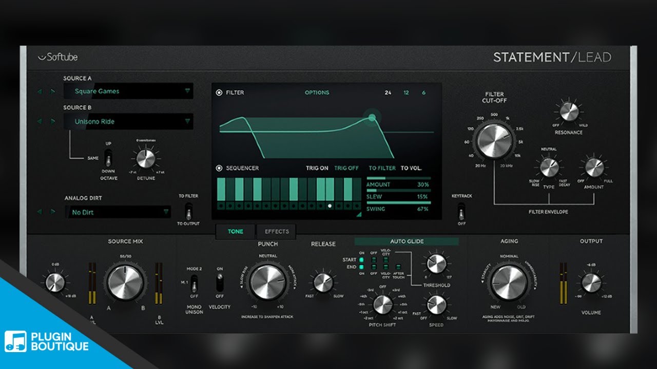
Task: Click the filter envelope Type knob
Action: (x=549, y=168)
